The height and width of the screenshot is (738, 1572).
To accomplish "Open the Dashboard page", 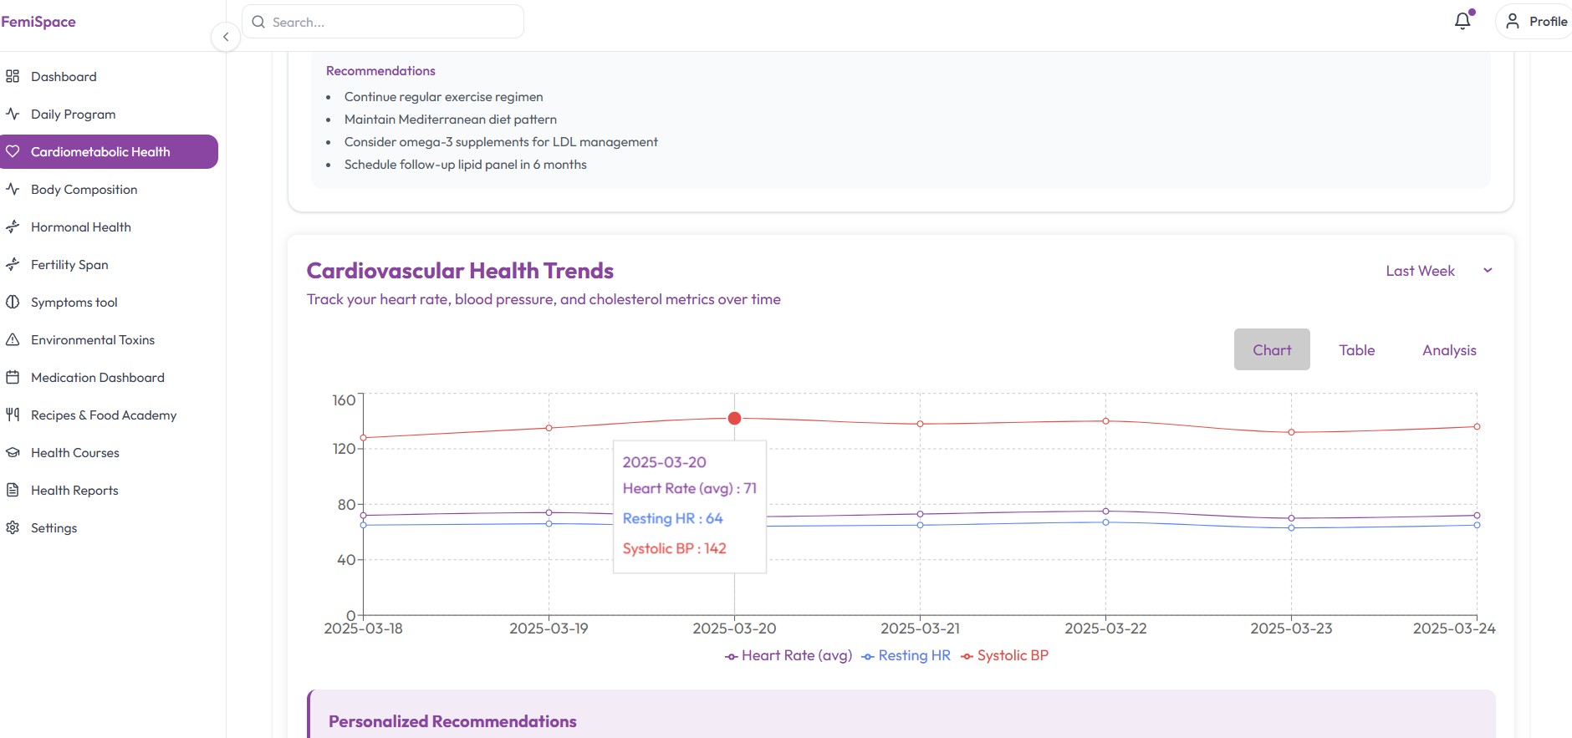I will [x=110, y=76].
